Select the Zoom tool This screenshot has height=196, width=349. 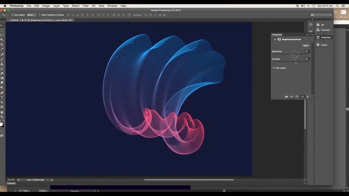coord(2,117)
